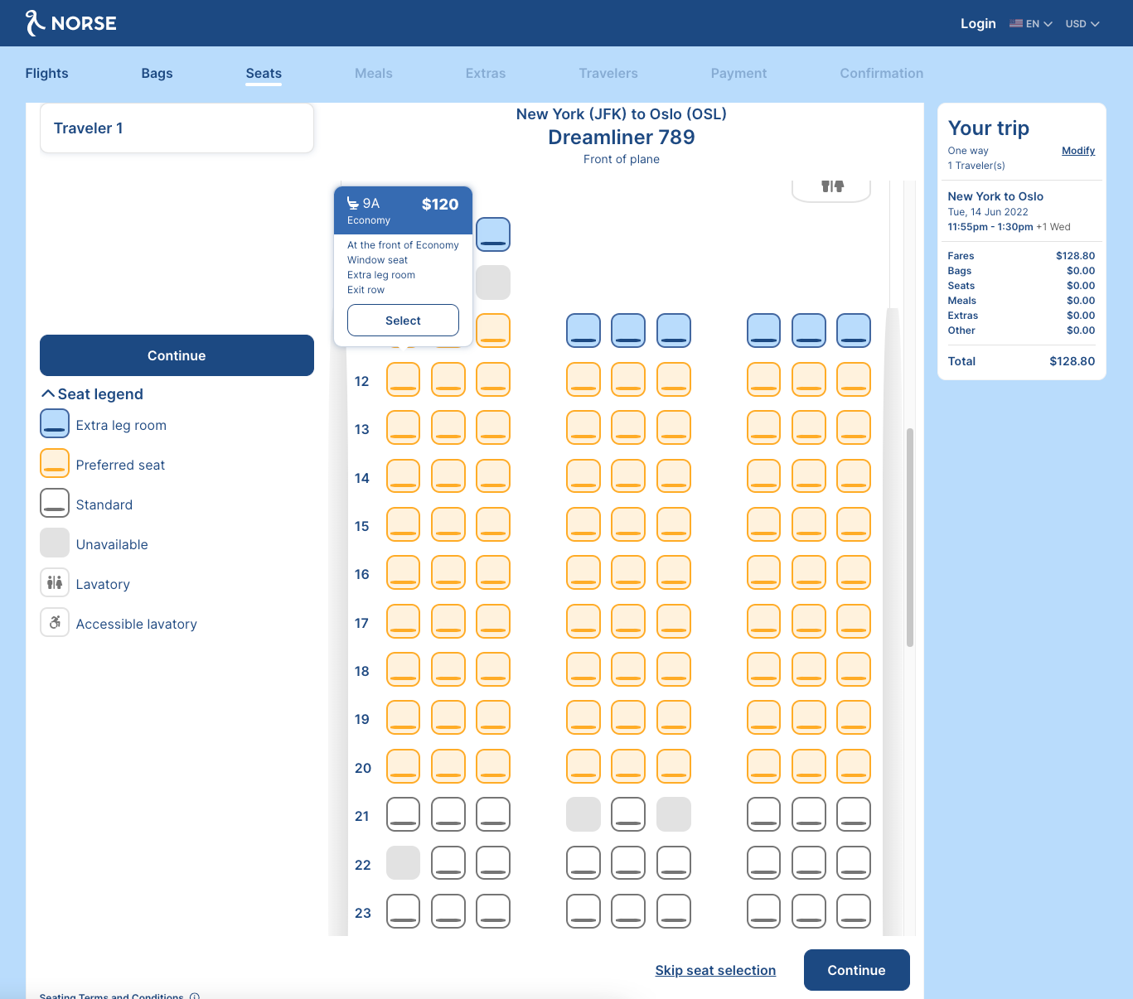Open the USD currency dropdown

click(1082, 24)
